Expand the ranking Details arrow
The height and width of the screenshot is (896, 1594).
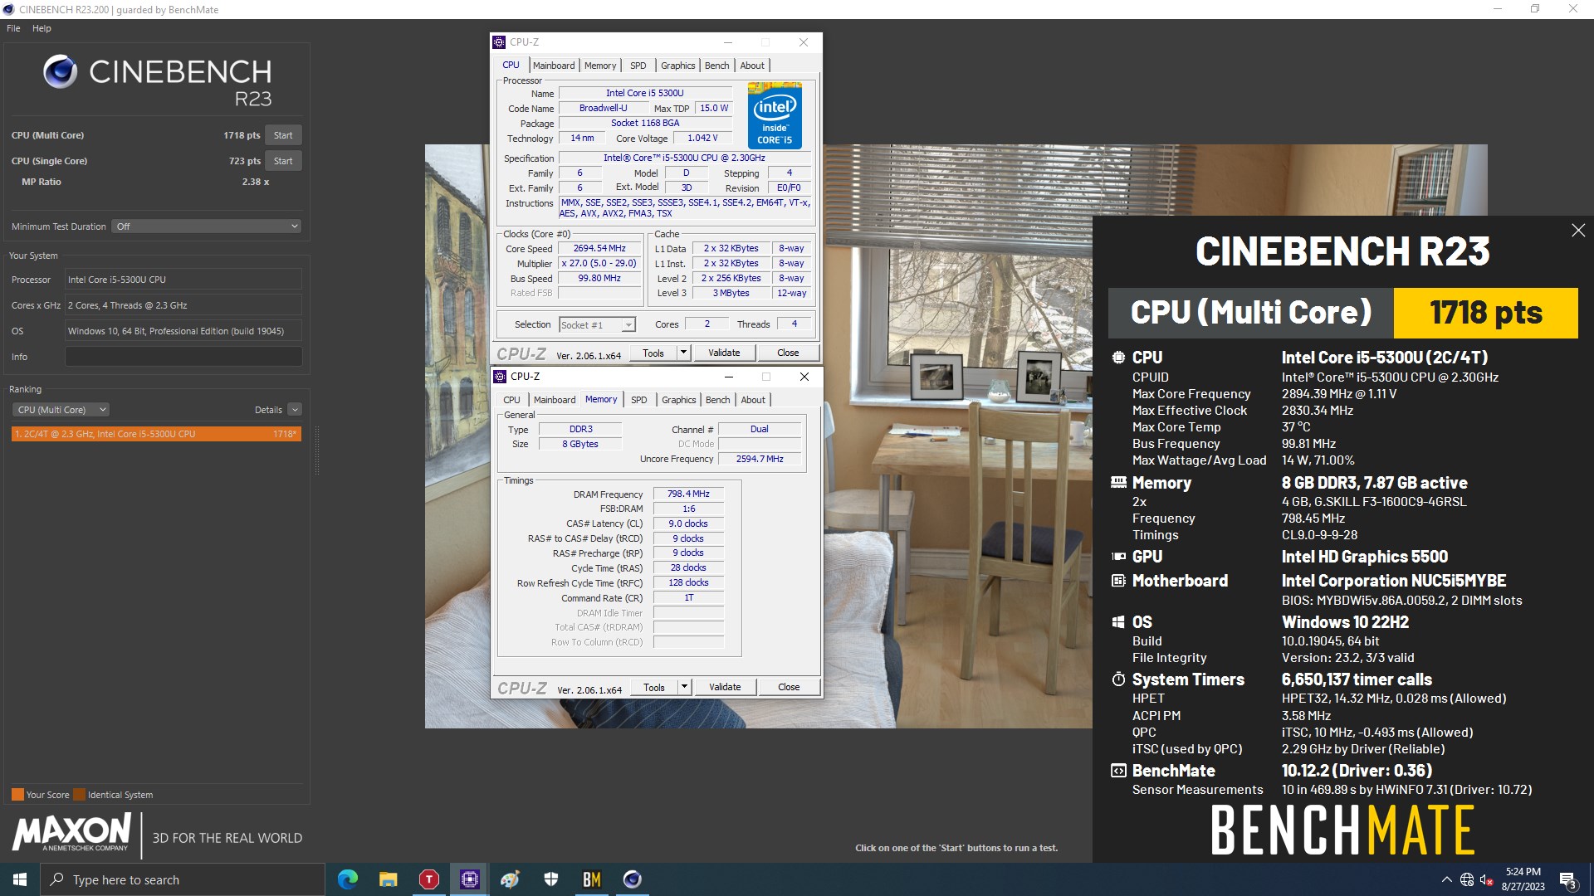click(x=295, y=410)
